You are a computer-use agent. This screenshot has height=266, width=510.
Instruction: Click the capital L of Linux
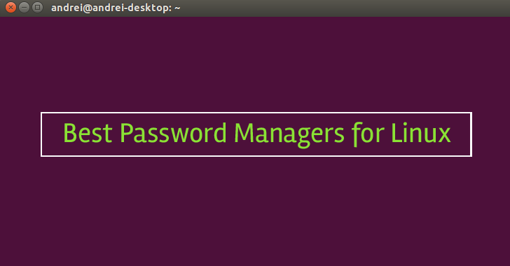397,133
